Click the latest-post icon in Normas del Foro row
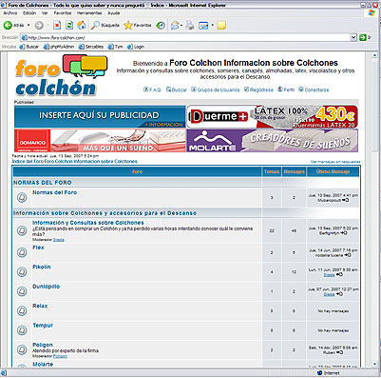 tap(346, 200)
